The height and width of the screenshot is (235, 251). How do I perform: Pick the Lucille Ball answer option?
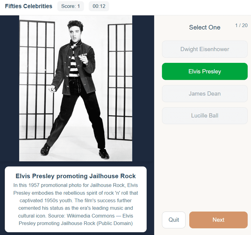click(205, 116)
